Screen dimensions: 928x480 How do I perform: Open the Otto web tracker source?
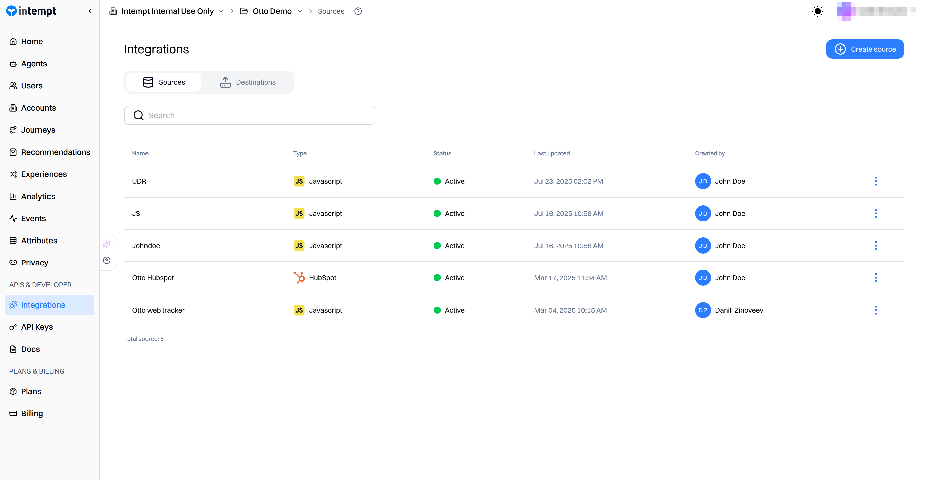click(158, 310)
